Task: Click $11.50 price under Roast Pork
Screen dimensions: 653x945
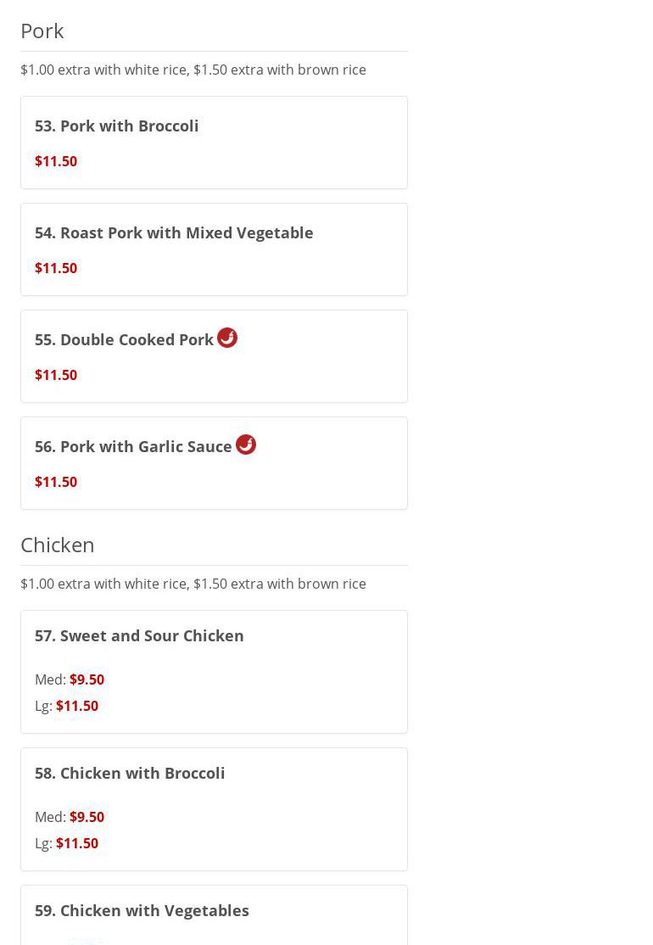Action: pos(56,268)
